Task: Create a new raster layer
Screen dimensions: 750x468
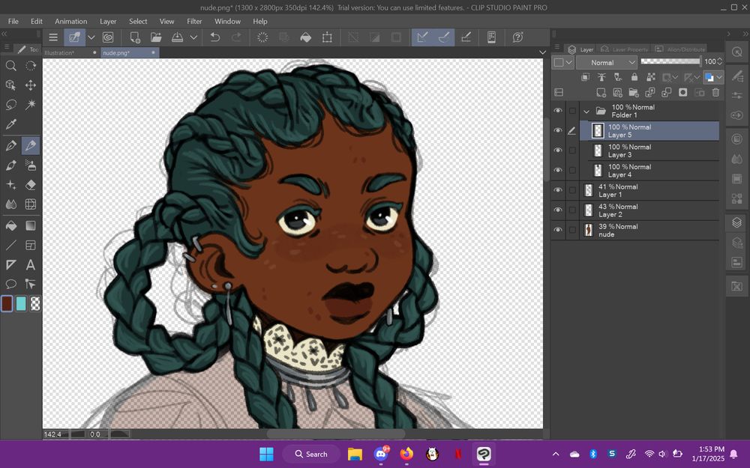Action: coord(601,92)
